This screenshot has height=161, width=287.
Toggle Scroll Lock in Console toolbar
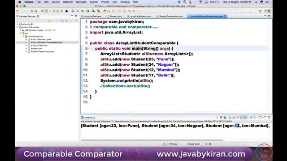coord(234,117)
